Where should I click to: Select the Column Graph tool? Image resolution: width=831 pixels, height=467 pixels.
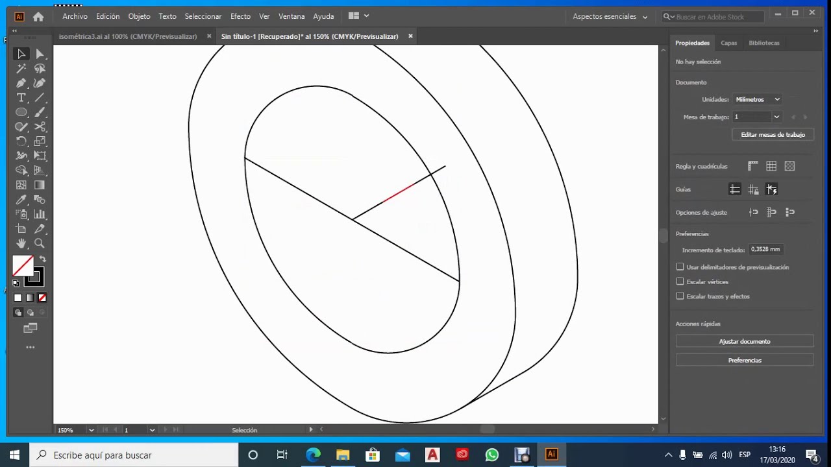coord(40,214)
